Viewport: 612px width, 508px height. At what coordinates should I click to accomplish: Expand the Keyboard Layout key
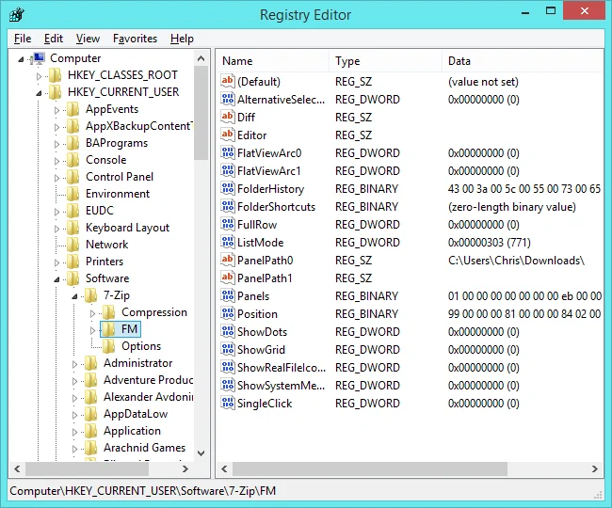click(56, 229)
